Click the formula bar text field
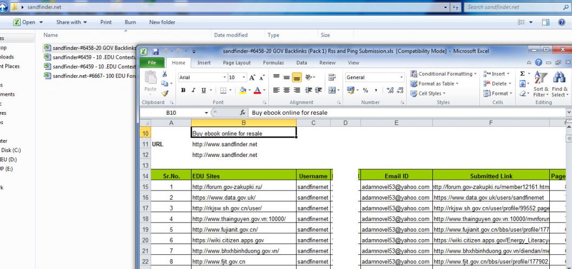Screen dimensions: 572x269 407,113
